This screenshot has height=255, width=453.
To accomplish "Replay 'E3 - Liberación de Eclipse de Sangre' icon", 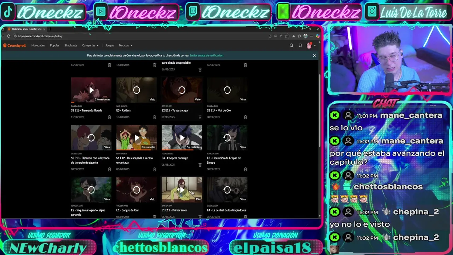I will (x=227, y=138).
